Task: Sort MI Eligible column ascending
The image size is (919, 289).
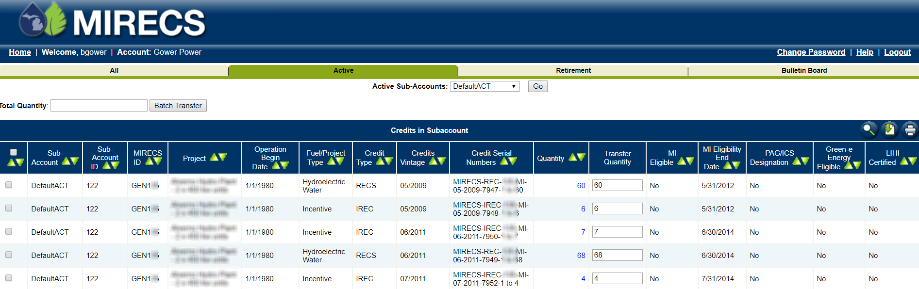Action: coord(681,161)
